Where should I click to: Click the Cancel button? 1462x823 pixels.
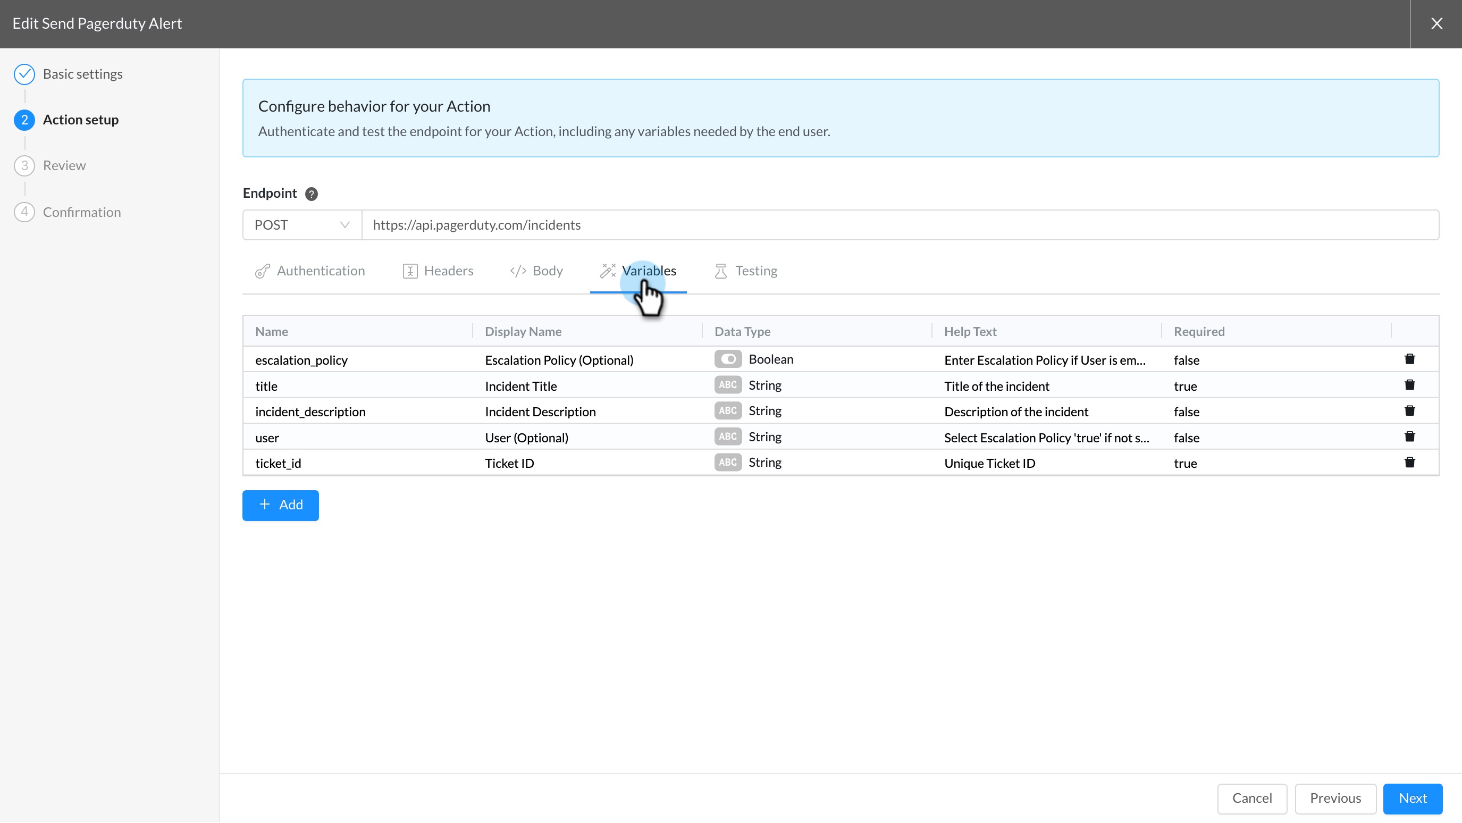(x=1252, y=799)
